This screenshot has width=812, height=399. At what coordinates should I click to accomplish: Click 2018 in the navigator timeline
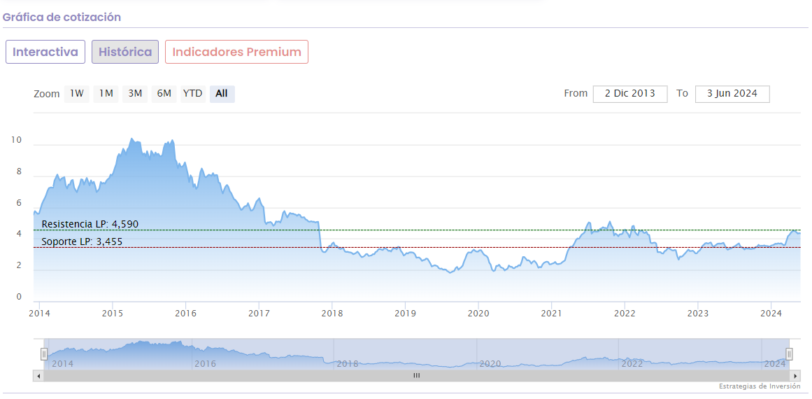[x=348, y=364]
